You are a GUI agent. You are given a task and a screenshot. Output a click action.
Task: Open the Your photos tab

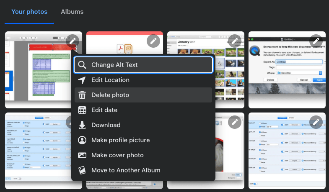tap(29, 12)
